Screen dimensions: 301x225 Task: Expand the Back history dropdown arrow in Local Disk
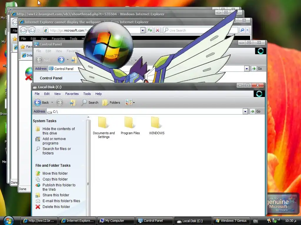(52, 103)
